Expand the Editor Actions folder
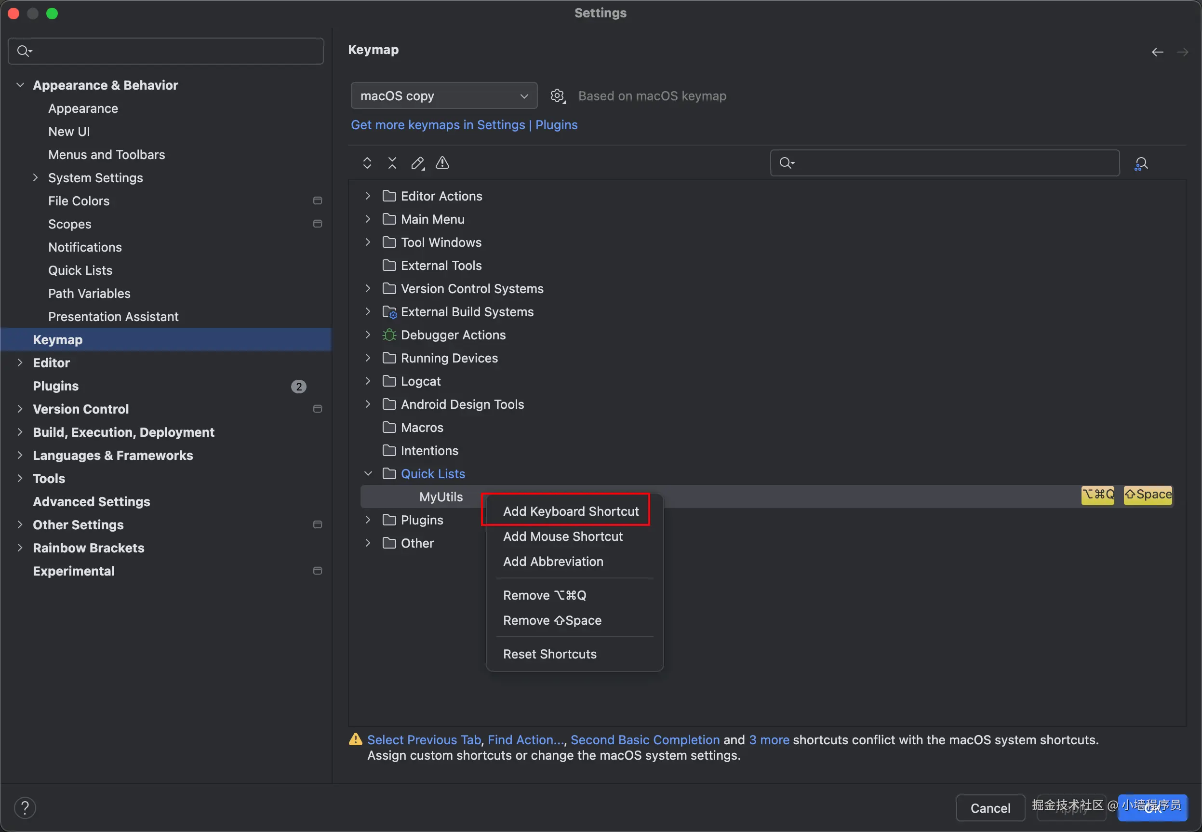Image resolution: width=1202 pixels, height=832 pixels. coord(368,196)
